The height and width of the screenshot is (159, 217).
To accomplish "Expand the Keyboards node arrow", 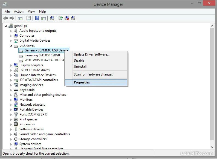I will 11,90.
